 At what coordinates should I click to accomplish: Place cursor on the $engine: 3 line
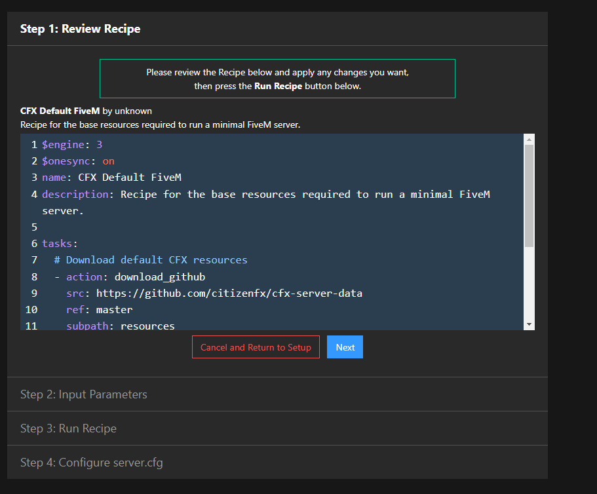[72, 145]
